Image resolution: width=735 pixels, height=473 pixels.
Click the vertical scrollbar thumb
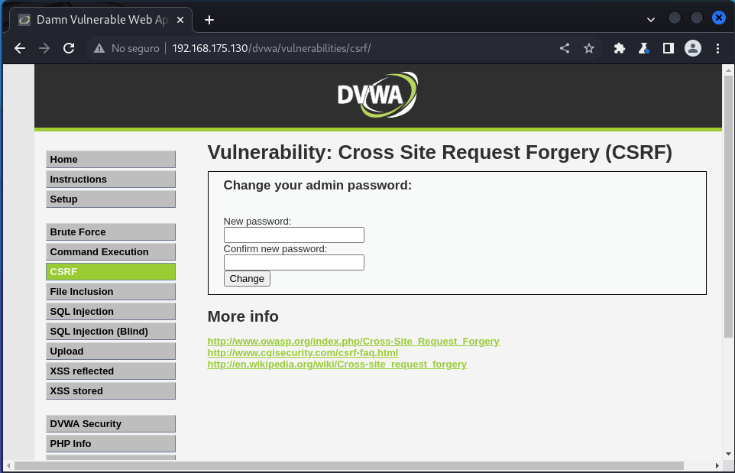(728, 206)
